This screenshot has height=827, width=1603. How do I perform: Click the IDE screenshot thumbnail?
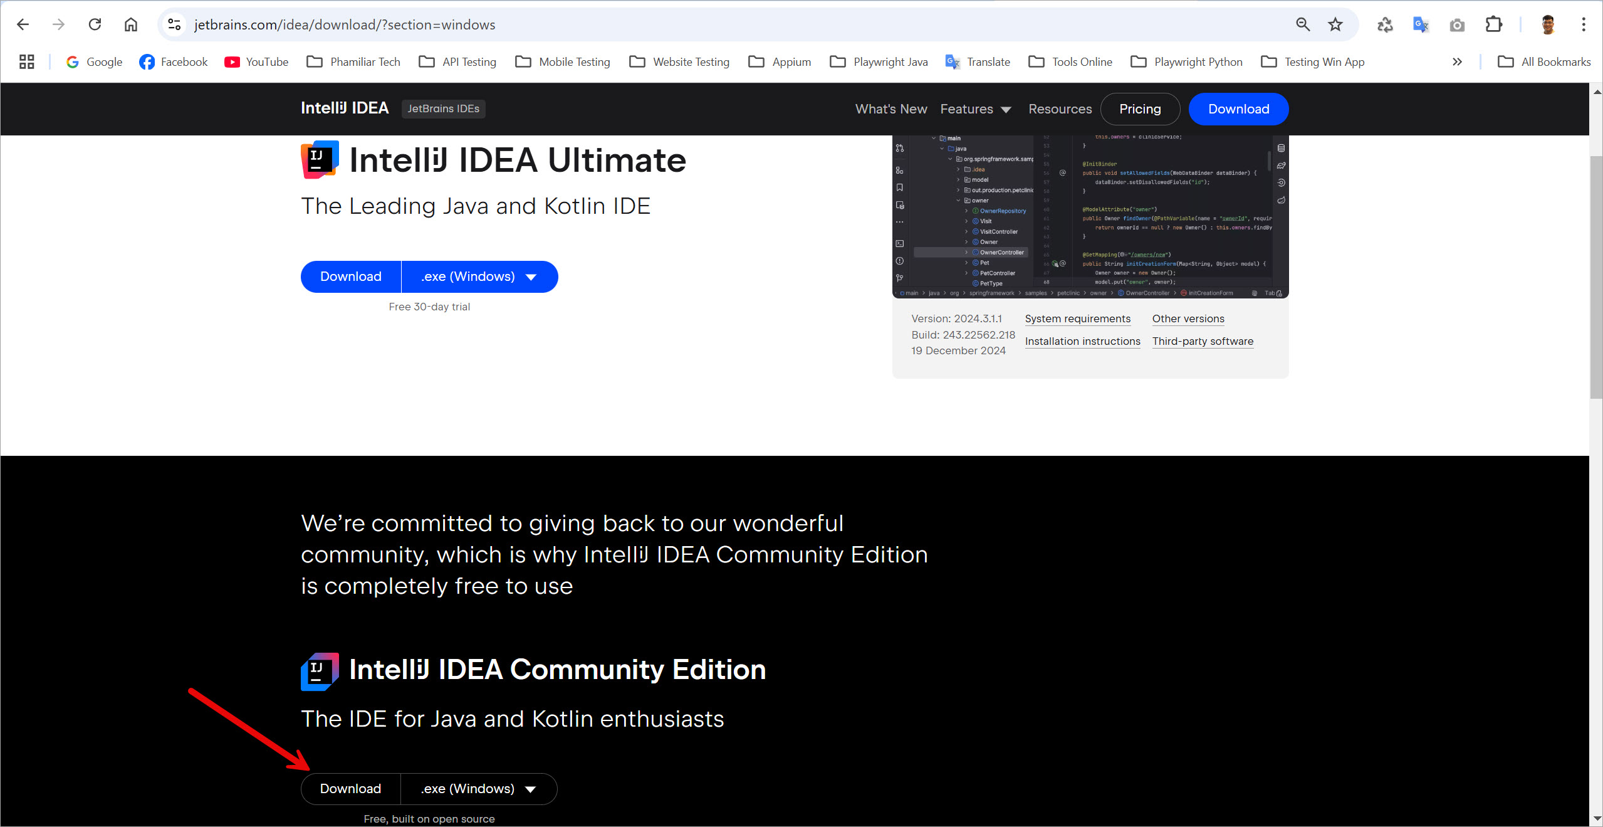pos(1090,216)
